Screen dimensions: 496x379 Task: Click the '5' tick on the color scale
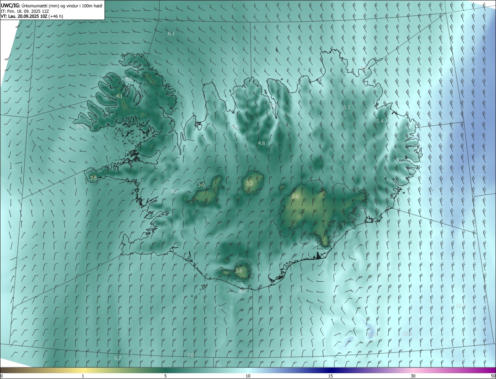(x=165, y=376)
